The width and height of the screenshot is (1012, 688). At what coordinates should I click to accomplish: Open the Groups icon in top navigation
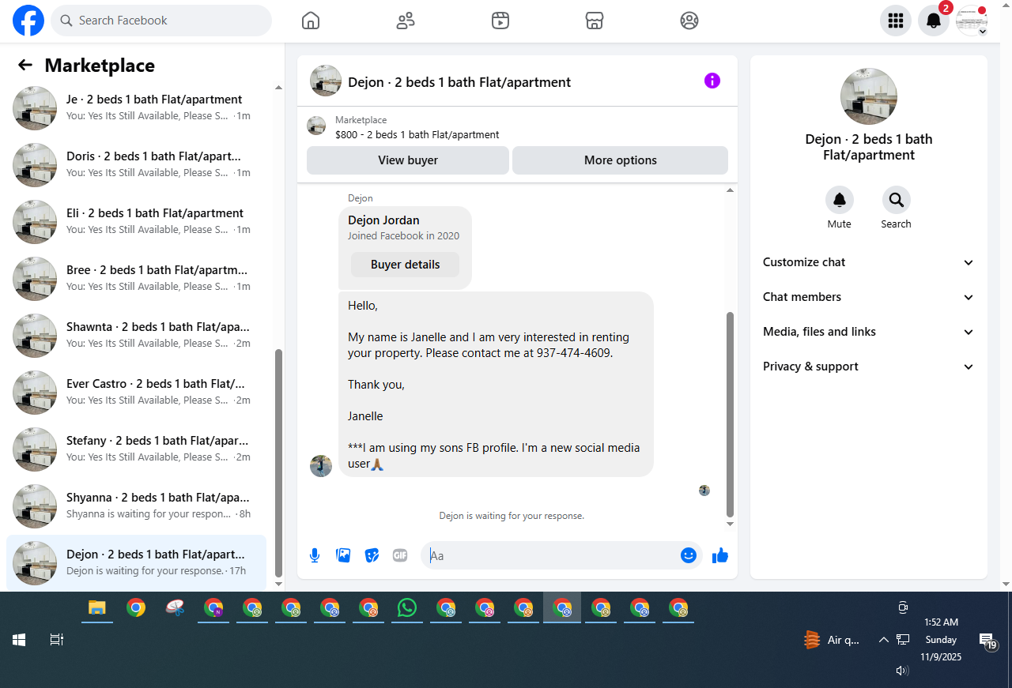click(x=689, y=21)
